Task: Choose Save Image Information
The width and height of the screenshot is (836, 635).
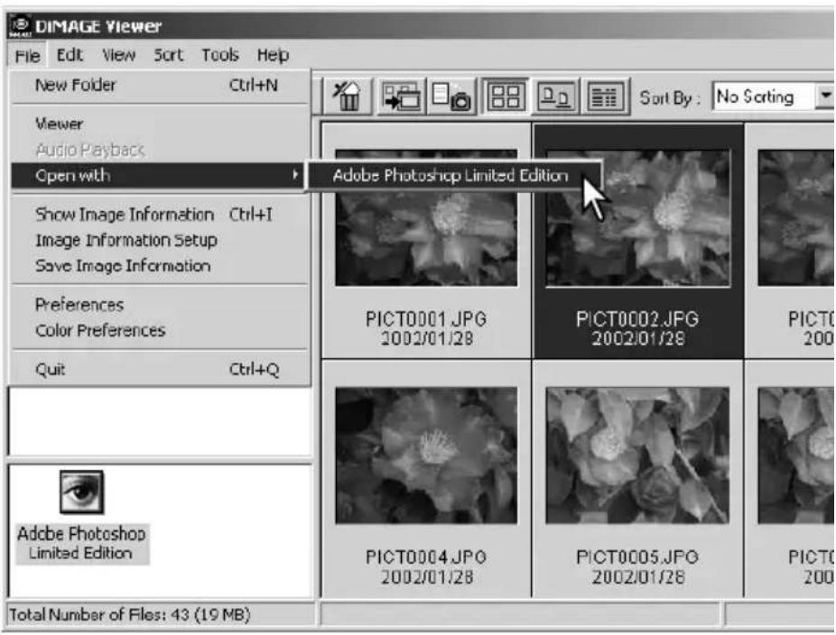Action: [x=160, y=266]
